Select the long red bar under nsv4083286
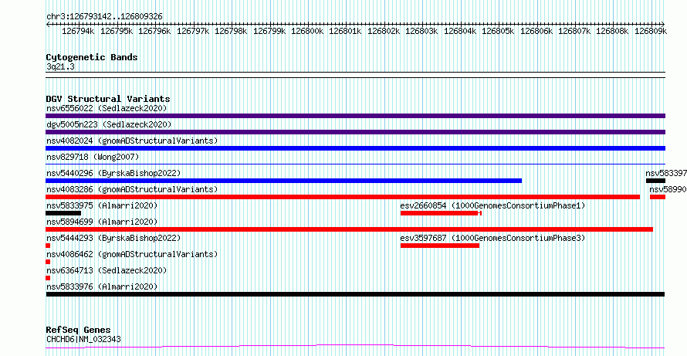The image size is (687, 356). pos(343,197)
